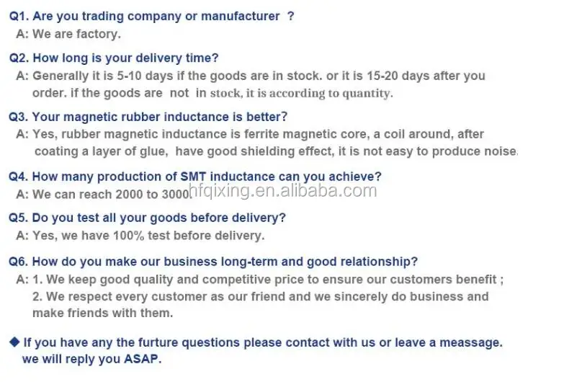Screen dimensions: 564x382
Task: Click the Q2 delivery time question
Action: click(114, 58)
